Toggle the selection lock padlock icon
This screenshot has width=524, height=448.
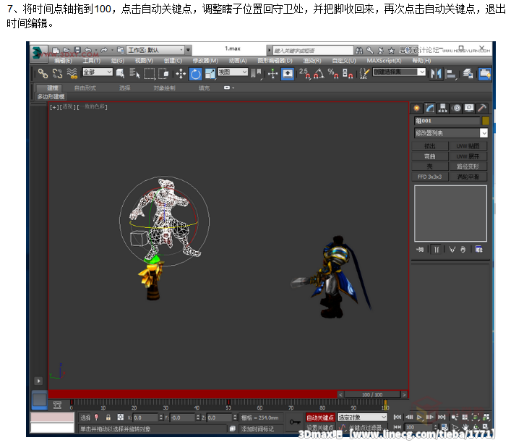[x=108, y=418]
